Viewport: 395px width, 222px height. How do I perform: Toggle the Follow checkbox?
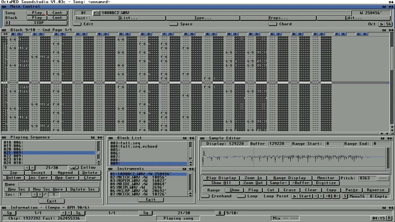(74, 168)
